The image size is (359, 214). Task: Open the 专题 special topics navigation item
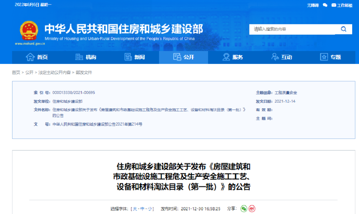pos(330,57)
